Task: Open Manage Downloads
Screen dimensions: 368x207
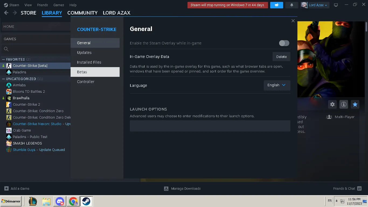Action: (182, 189)
